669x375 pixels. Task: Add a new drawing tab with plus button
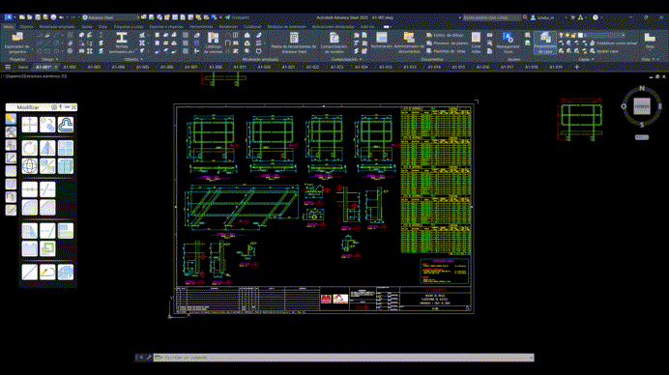[577, 67]
